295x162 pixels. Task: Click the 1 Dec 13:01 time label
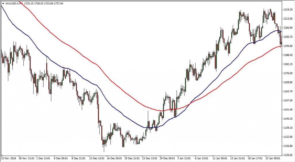(44, 158)
